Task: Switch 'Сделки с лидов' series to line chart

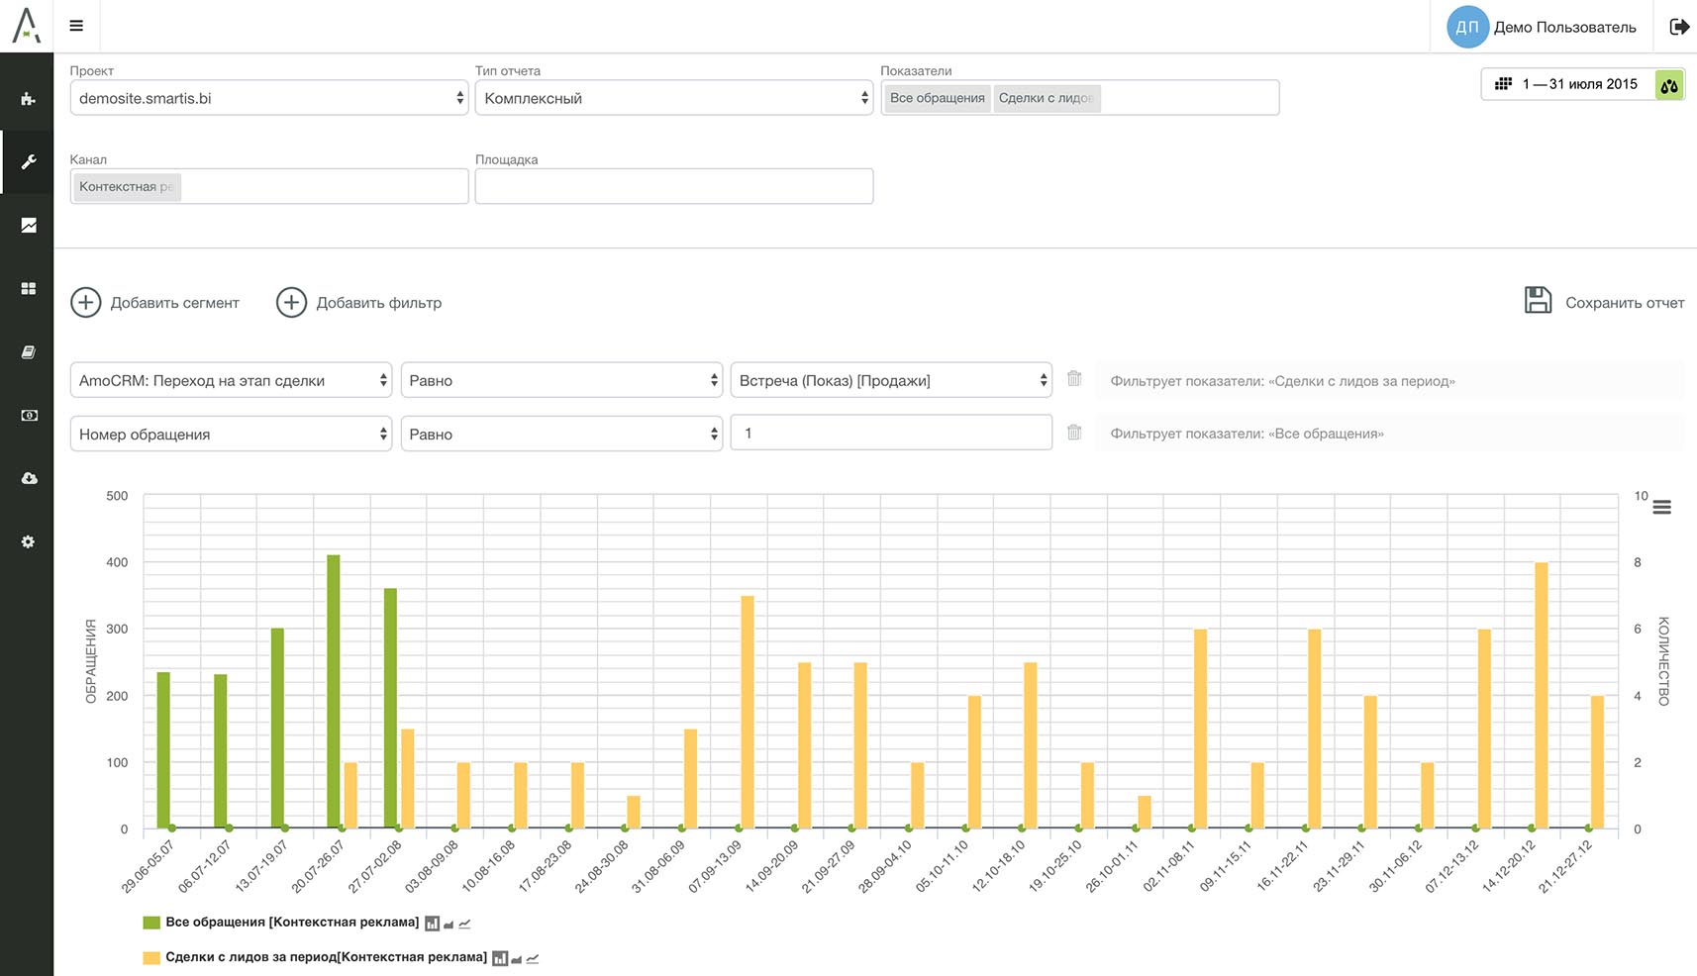Action: tap(533, 958)
